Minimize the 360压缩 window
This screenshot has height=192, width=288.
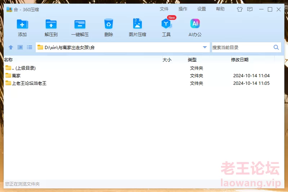[x=261, y=9]
